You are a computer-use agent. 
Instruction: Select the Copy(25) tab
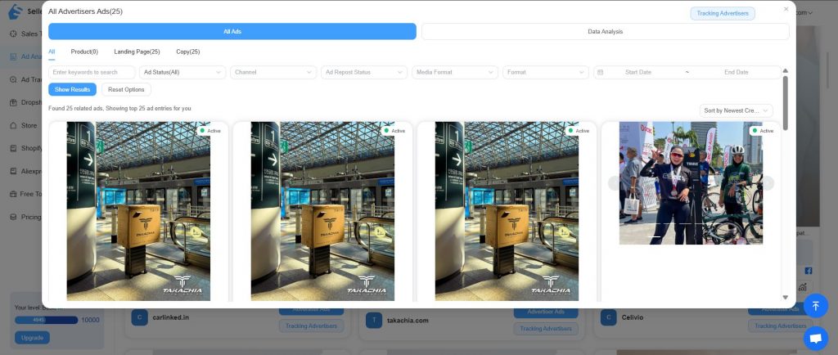[188, 52]
